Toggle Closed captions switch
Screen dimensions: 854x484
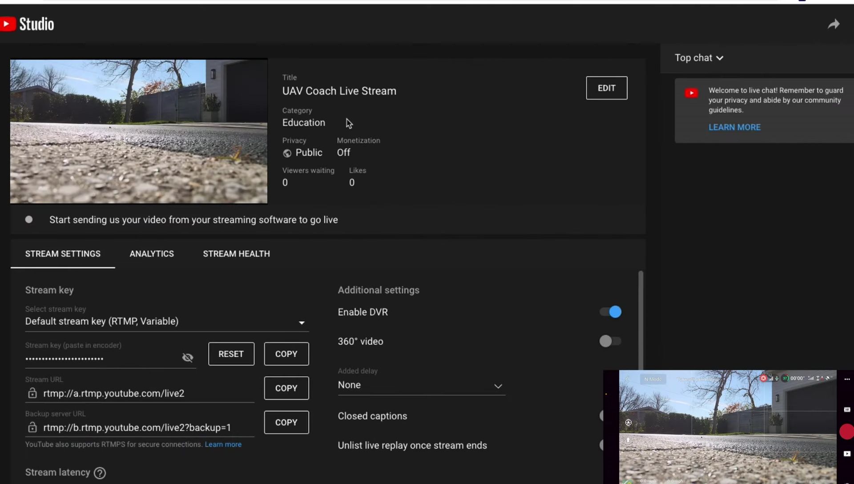pyautogui.click(x=601, y=416)
